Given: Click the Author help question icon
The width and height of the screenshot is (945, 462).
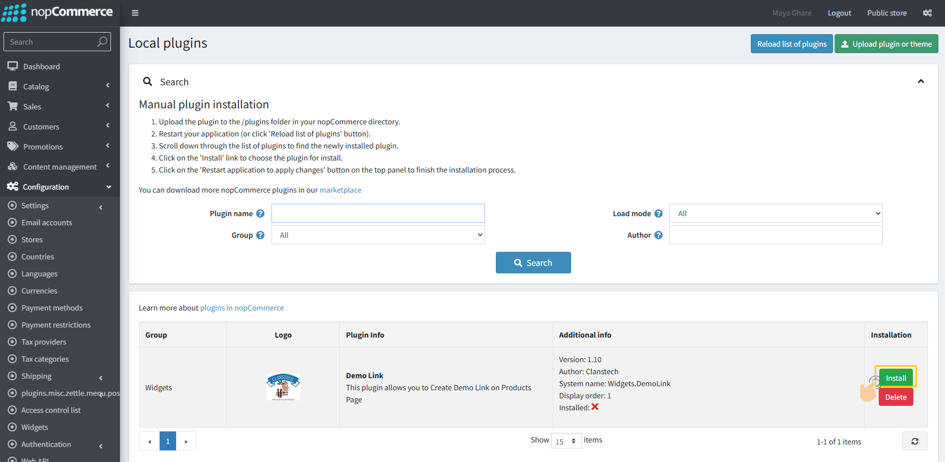Looking at the screenshot, I should tap(658, 235).
